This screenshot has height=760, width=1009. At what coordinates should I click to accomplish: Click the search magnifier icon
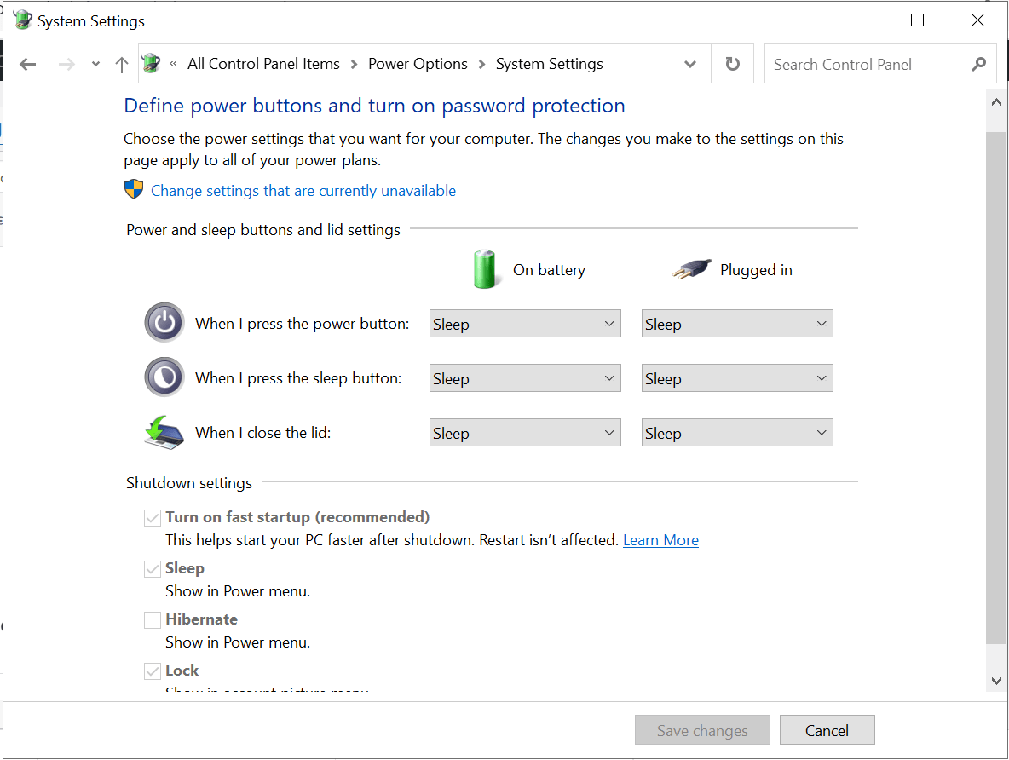click(978, 64)
